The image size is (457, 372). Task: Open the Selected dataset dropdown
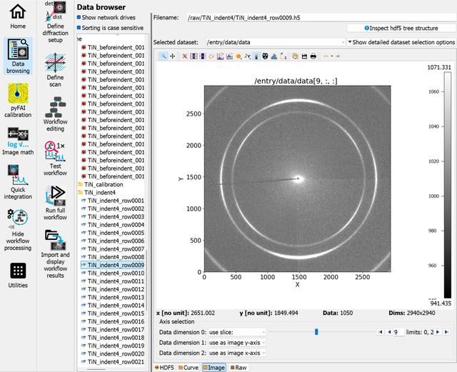tap(276, 42)
